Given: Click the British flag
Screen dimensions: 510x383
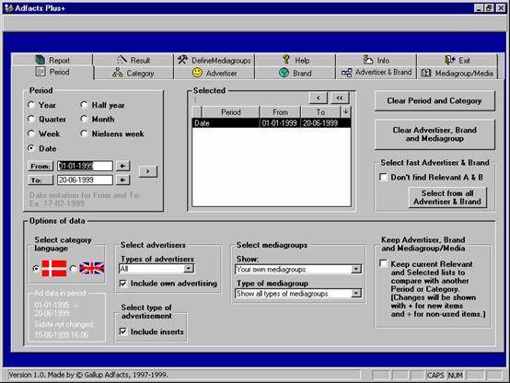Looking at the screenshot, I should (92, 268).
